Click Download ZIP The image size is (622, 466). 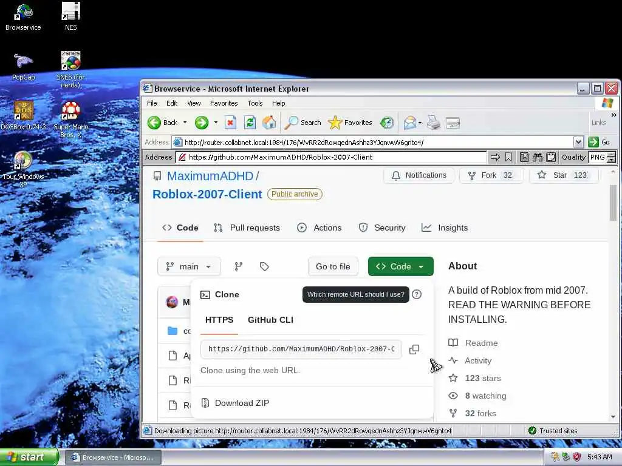pyautogui.click(x=235, y=403)
